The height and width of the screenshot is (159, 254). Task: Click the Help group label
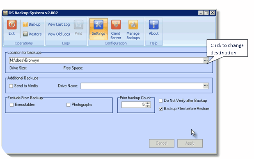(153, 43)
